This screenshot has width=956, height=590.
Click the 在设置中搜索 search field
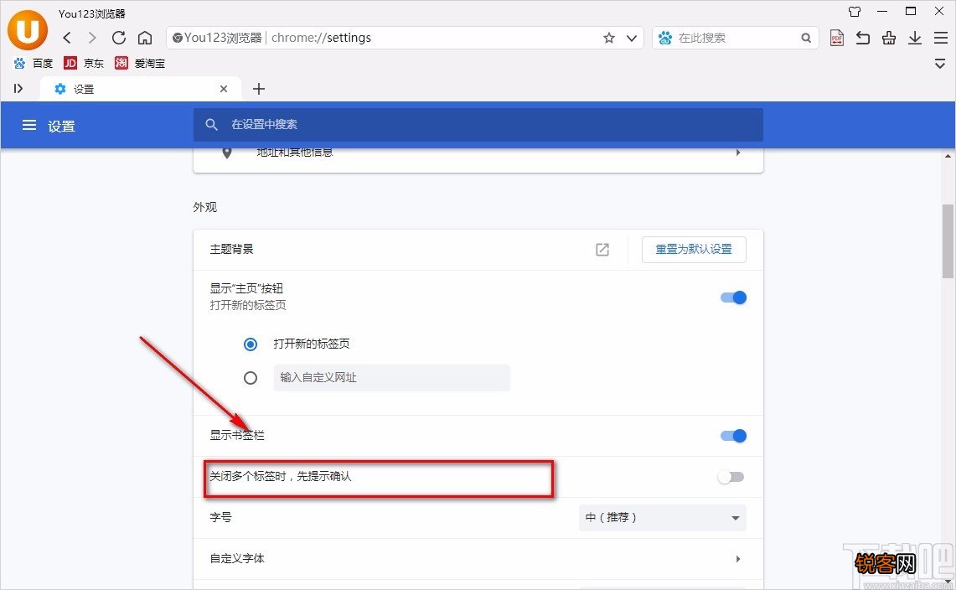coord(478,124)
